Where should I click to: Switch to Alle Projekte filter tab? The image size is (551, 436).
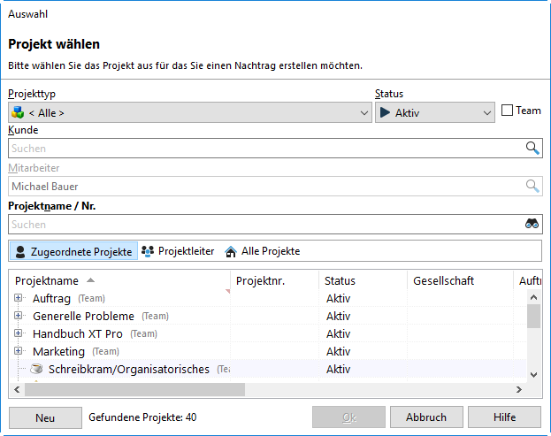pos(263,251)
